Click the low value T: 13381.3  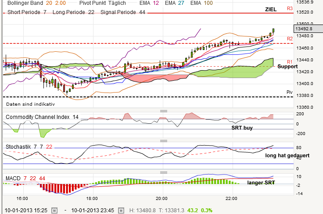click(172, 210)
